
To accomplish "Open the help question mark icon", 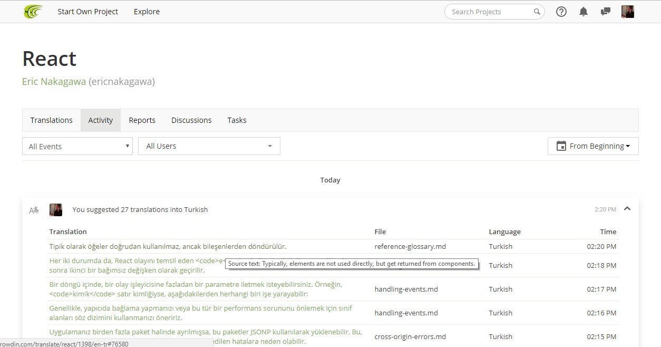I will coord(561,12).
